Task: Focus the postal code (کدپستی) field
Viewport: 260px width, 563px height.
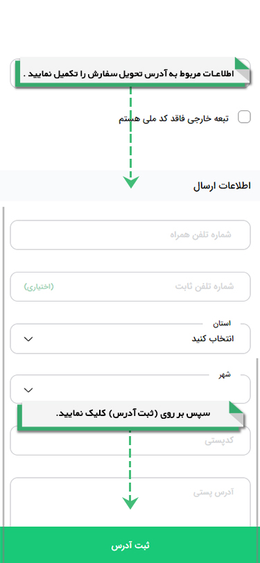Action: pyautogui.click(x=130, y=440)
